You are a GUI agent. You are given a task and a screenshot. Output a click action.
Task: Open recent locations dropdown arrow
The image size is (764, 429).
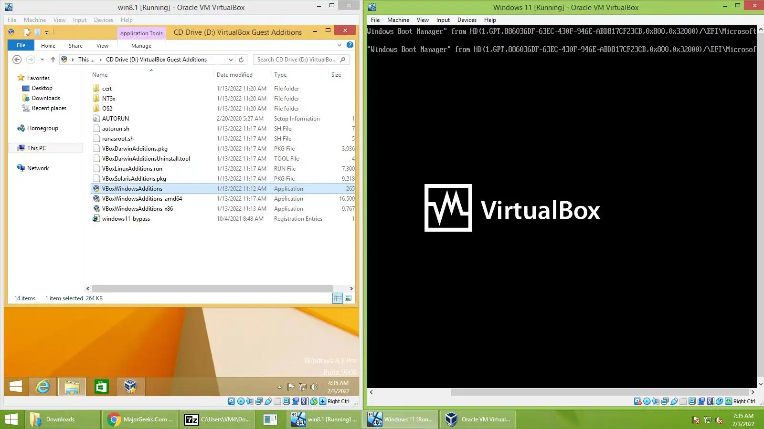click(x=42, y=60)
